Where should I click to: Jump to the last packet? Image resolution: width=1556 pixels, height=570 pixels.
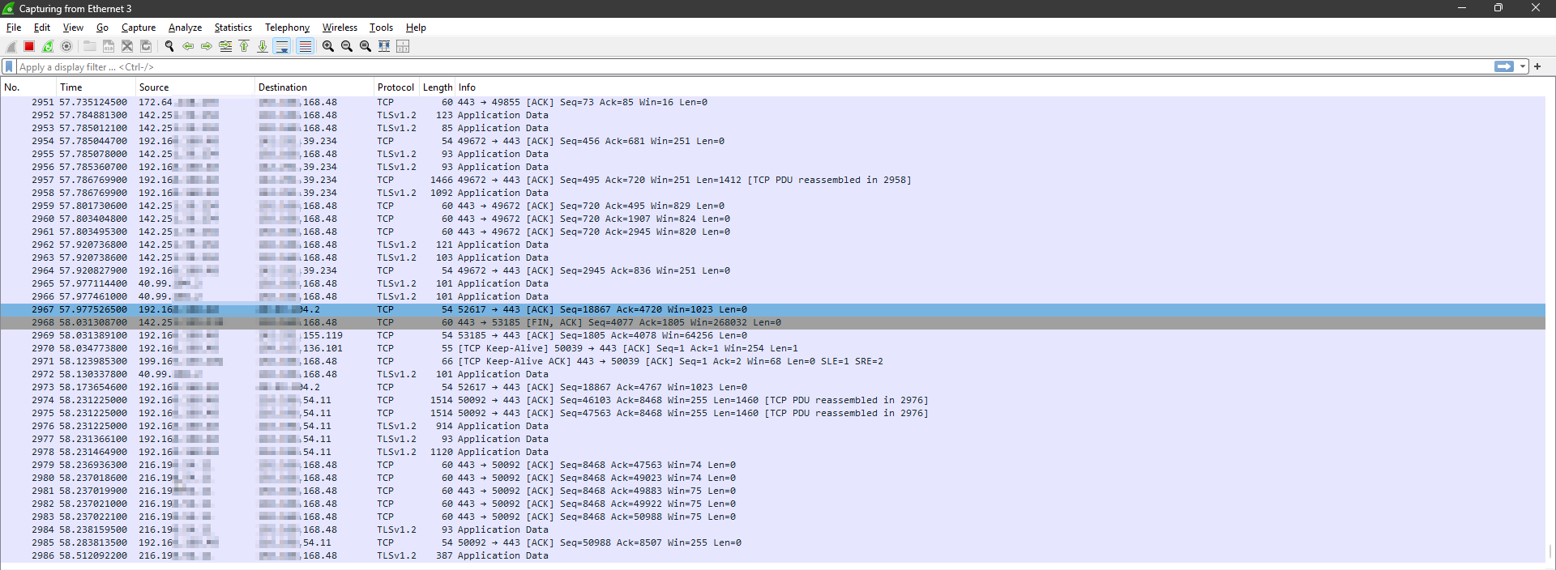point(263,46)
